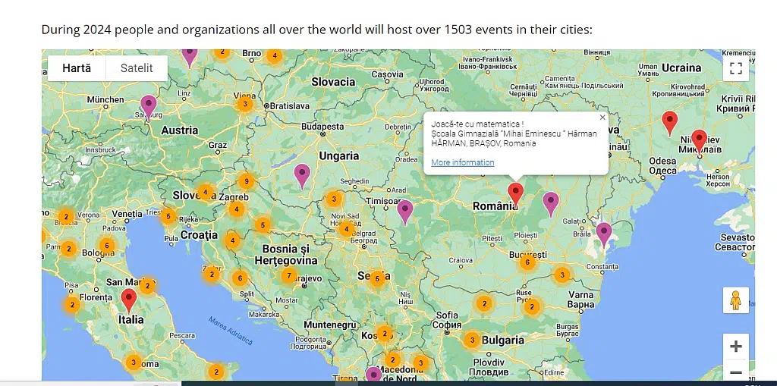Image resolution: width=777 pixels, height=386 pixels.
Task: Open the cluster of 3 right of Macedonia de Nord
Action: [x=420, y=363]
